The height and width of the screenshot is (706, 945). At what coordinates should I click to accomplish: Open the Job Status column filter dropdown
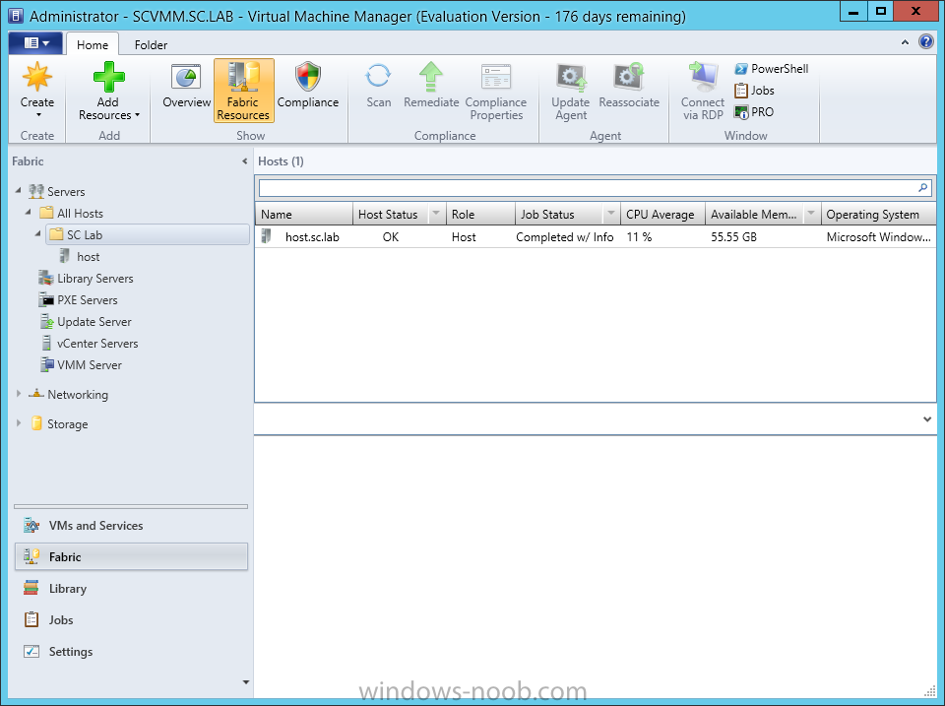tap(611, 214)
